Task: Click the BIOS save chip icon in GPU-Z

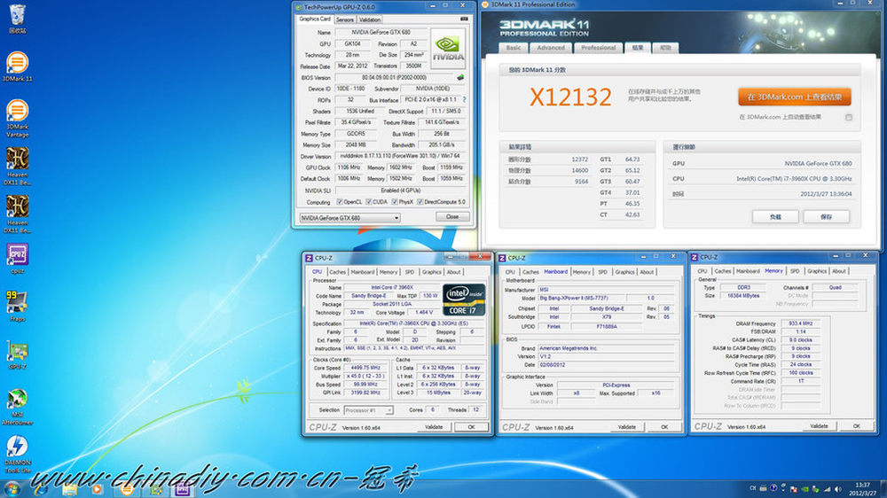Action: click(460, 77)
